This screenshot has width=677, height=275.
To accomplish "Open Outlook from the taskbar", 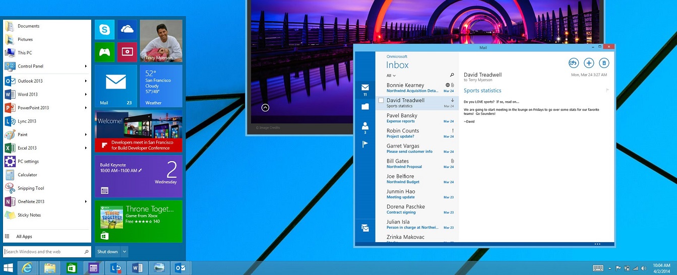I will [x=180, y=268].
